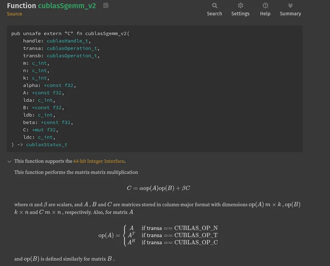
Task: Open the c_int type for lda
Action: pyautogui.click(x=45, y=100)
